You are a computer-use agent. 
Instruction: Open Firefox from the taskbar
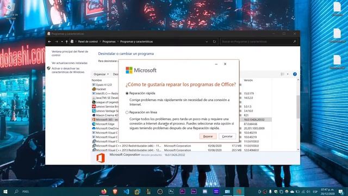(x=104, y=191)
